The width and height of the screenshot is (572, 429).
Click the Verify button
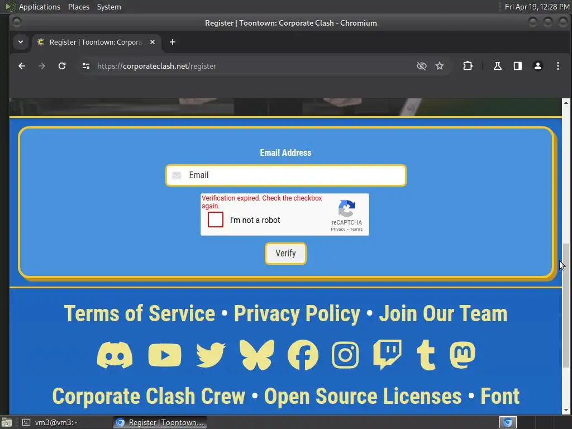[285, 253]
